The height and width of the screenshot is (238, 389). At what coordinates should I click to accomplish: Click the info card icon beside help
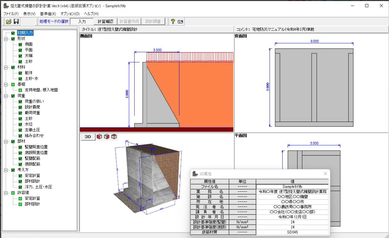(x=180, y=21)
